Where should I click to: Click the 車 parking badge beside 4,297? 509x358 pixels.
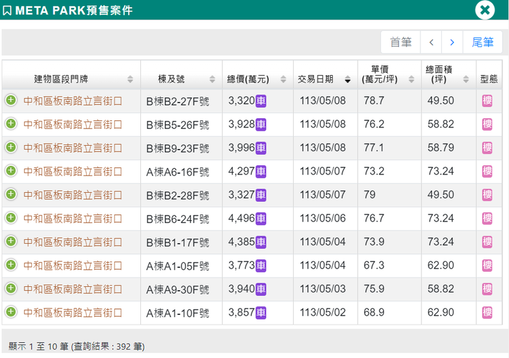pyautogui.click(x=260, y=172)
